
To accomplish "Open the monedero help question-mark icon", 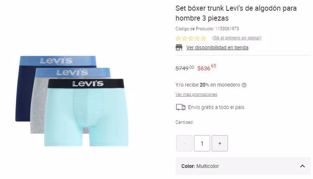I will (x=244, y=85).
